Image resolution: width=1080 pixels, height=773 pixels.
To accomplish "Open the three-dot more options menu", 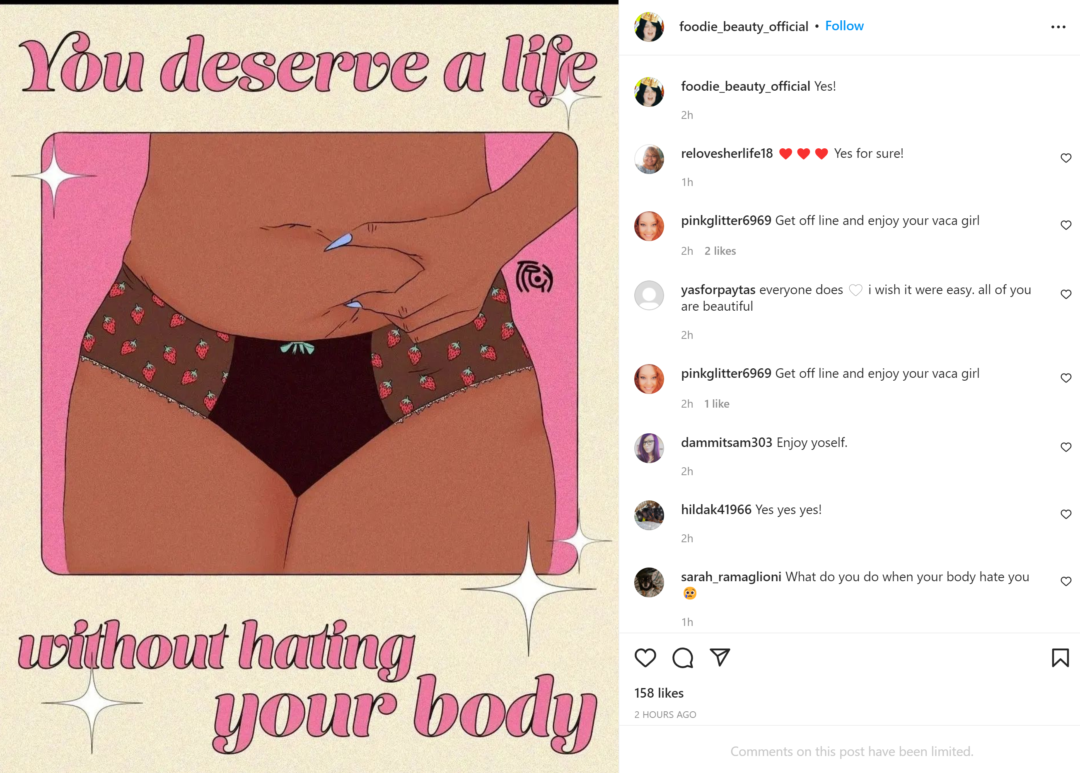I will (1058, 27).
